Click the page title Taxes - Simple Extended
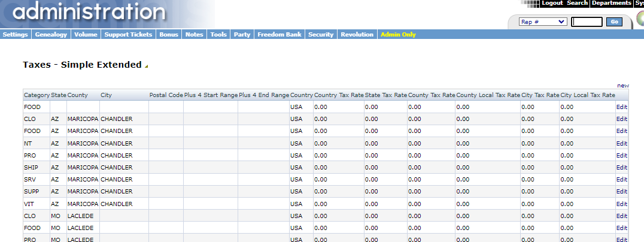Screen dimensions: 644x242 point(82,65)
